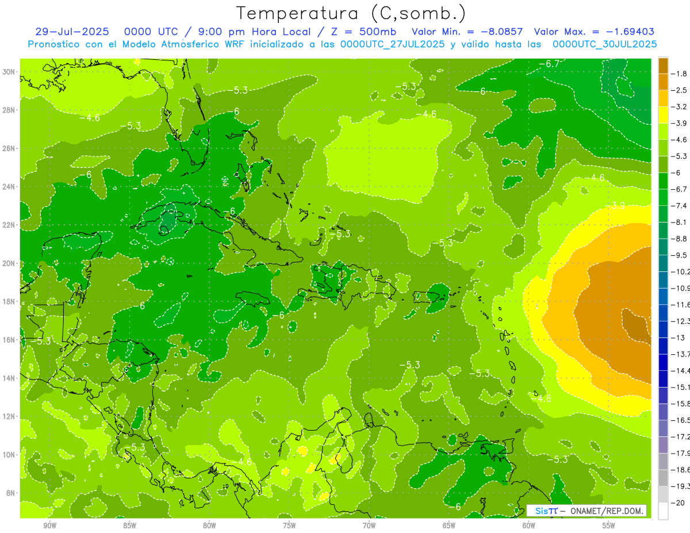Click the '-8.8' legend value

[679, 239]
